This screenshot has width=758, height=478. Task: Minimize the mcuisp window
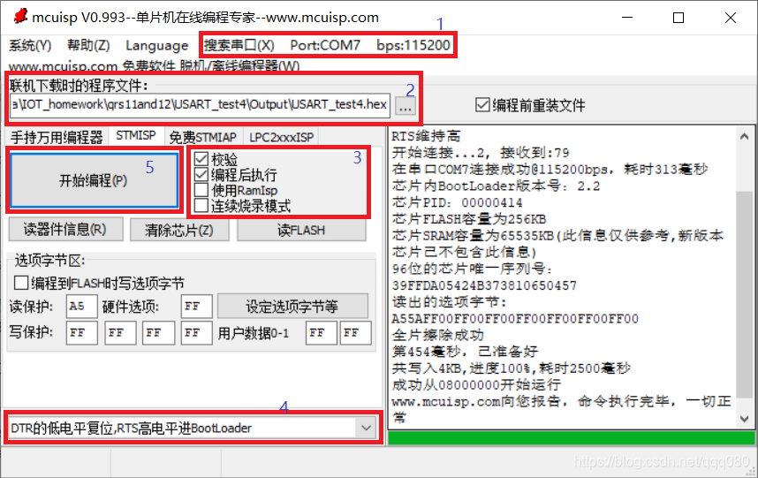(627, 18)
